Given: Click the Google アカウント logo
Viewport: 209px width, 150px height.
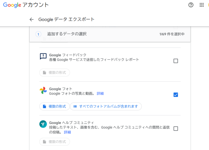Looking at the screenshot, I should [x=26, y=5].
